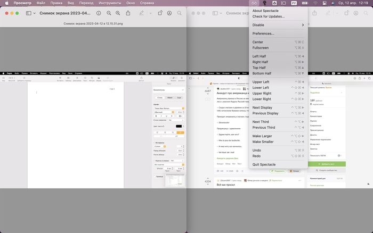Select Top Half in Spectacle menu
373x233 pixels.
[278, 68]
